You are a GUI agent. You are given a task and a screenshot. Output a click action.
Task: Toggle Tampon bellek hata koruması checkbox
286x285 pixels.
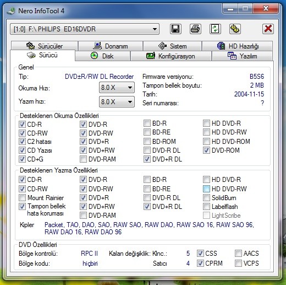22,206
